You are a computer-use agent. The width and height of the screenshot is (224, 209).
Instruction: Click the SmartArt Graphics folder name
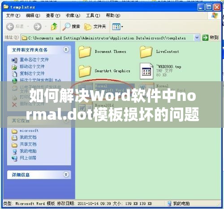pos(112,71)
